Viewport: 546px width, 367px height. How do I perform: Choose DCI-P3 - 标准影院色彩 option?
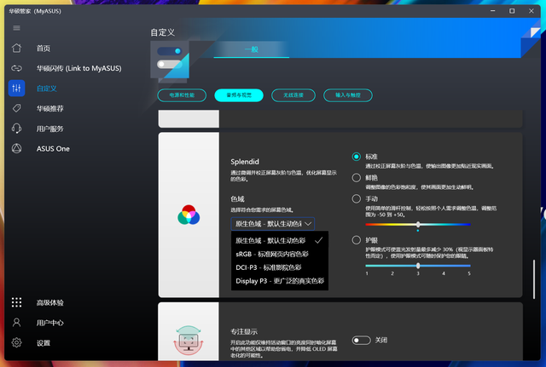pyautogui.click(x=280, y=267)
